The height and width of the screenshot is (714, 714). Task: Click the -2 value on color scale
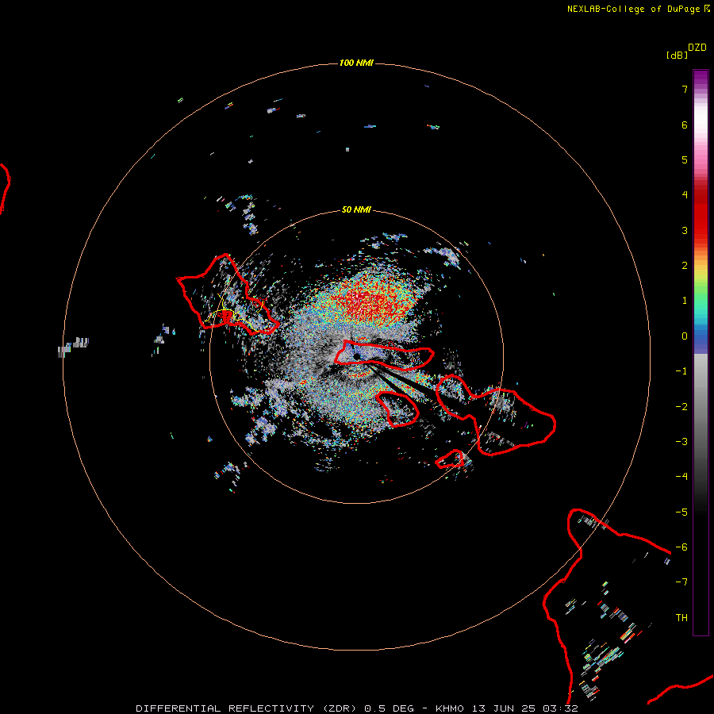[x=681, y=407]
